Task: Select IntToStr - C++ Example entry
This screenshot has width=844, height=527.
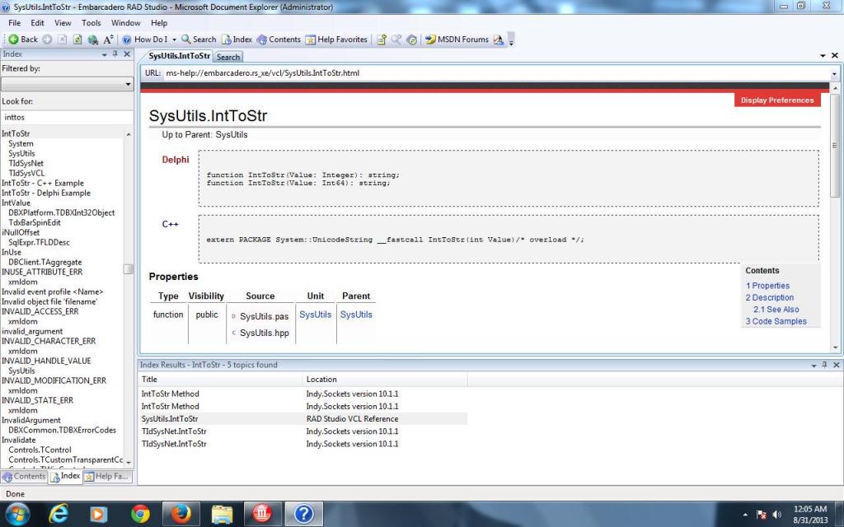Action: 43,183
